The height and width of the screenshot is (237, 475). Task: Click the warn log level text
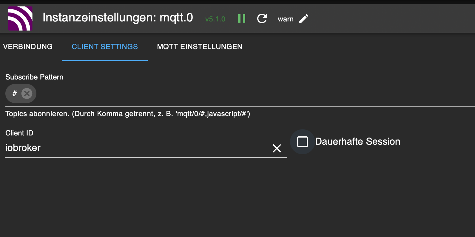286,19
